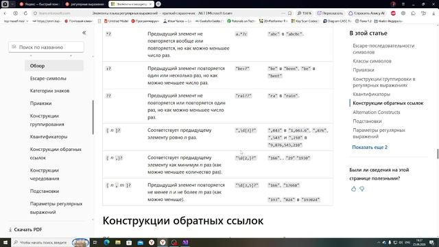Open File Explorer from the taskbar
Viewport: 439px width, 247px height.
[x=118, y=242]
